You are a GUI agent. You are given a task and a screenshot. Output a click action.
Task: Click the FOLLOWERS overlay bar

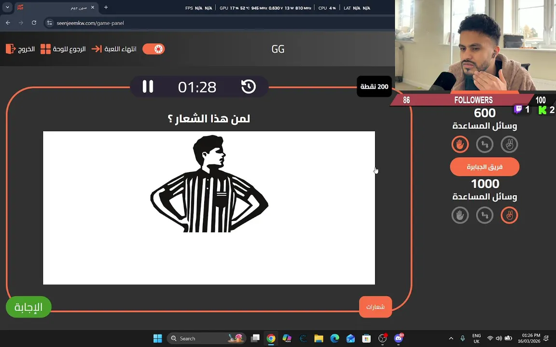[x=473, y=100]
